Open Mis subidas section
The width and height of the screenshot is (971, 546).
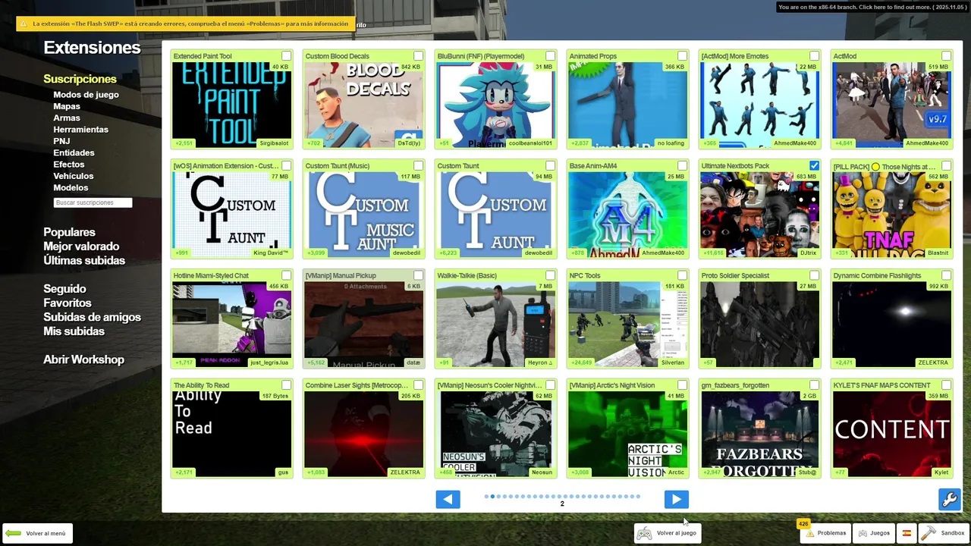click(x=74, y=331)
